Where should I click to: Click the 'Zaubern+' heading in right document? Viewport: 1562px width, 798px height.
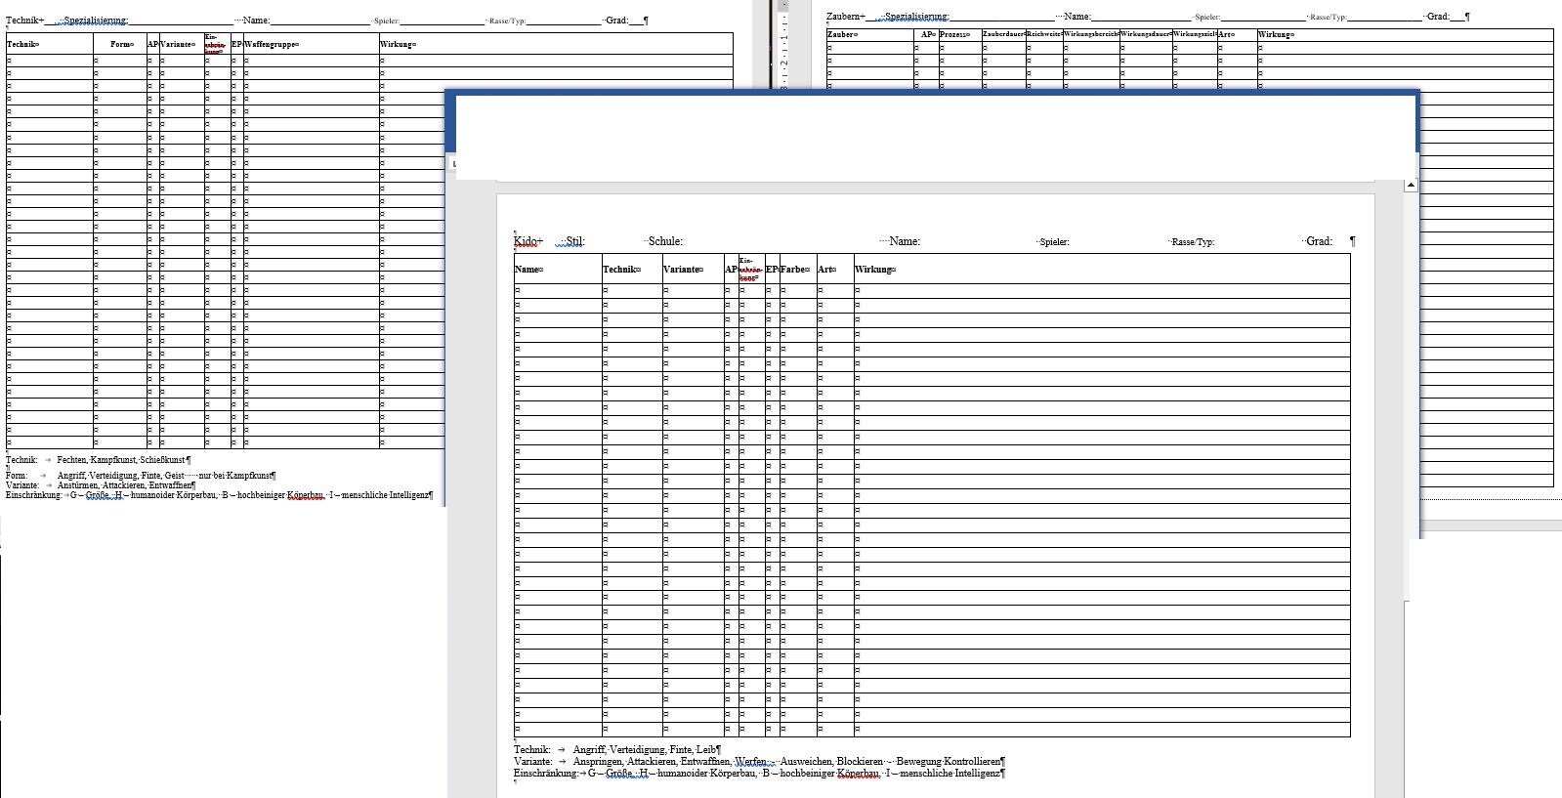[x=845, y=17]
